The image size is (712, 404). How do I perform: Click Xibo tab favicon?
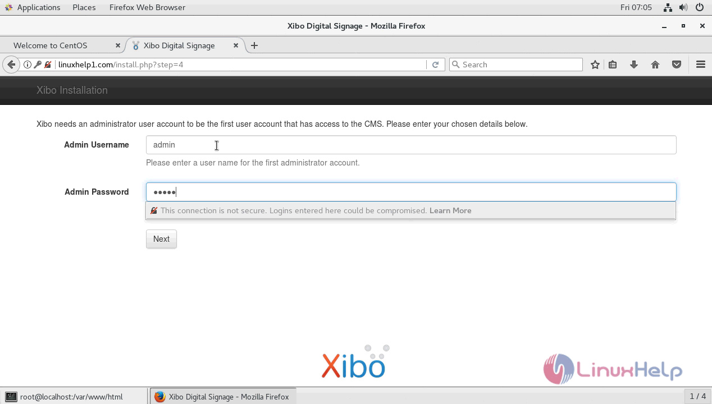[x=136, y=45]
